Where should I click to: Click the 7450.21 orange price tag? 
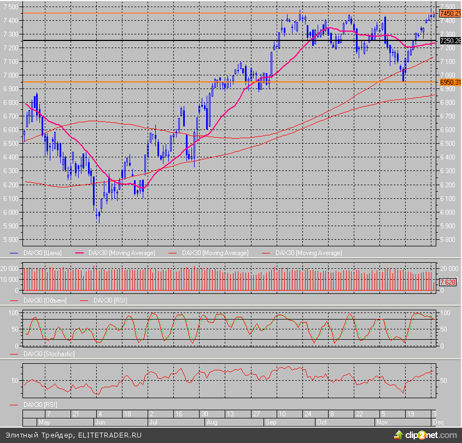(450, 13)
